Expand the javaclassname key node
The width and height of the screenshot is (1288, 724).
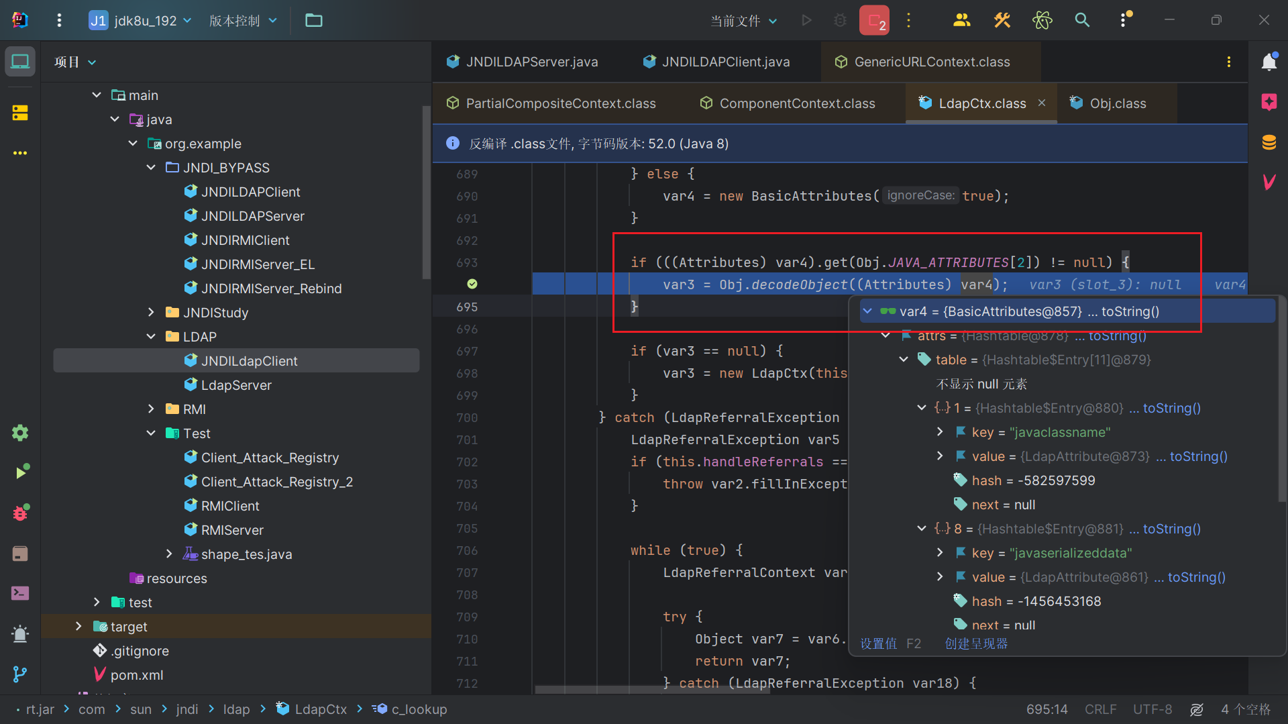pyautogui.click(x=940, y=432)
